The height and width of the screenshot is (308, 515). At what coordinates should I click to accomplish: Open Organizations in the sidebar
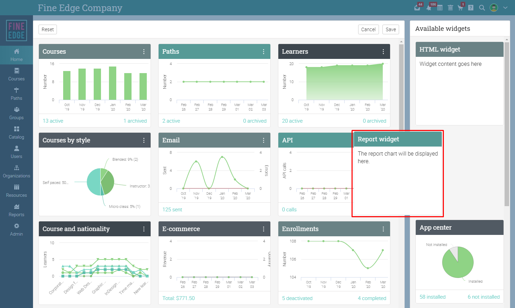pos(16,171)
